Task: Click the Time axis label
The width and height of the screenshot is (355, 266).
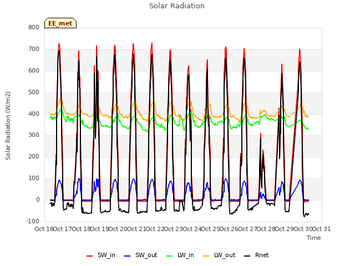Action: click(x=314, y=238)
